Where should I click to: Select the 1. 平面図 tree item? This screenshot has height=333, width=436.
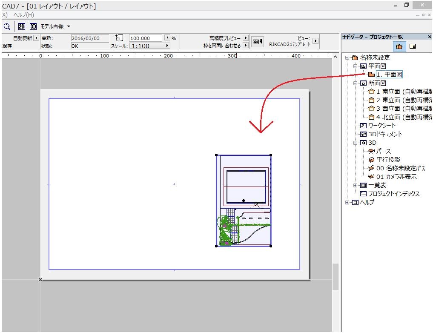coord(389,75)
